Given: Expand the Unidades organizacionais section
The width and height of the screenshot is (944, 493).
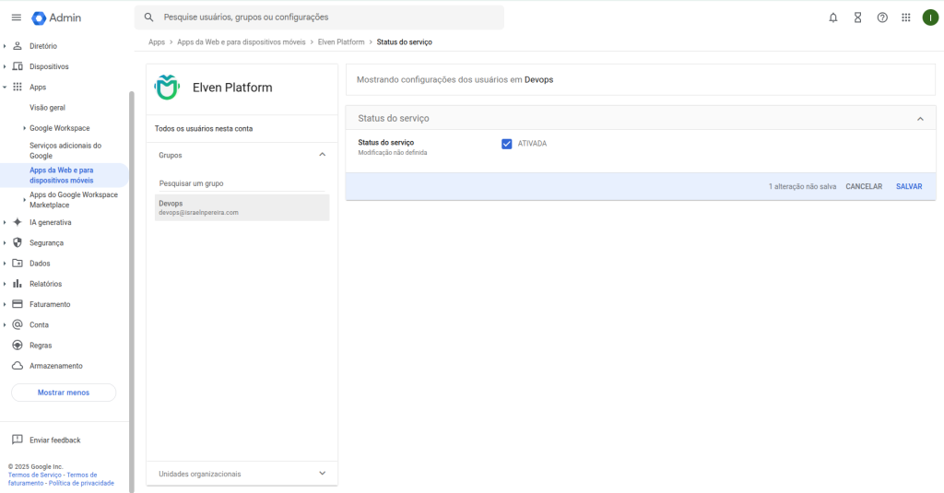Looking at the screenshot, I should click(322, 474).
